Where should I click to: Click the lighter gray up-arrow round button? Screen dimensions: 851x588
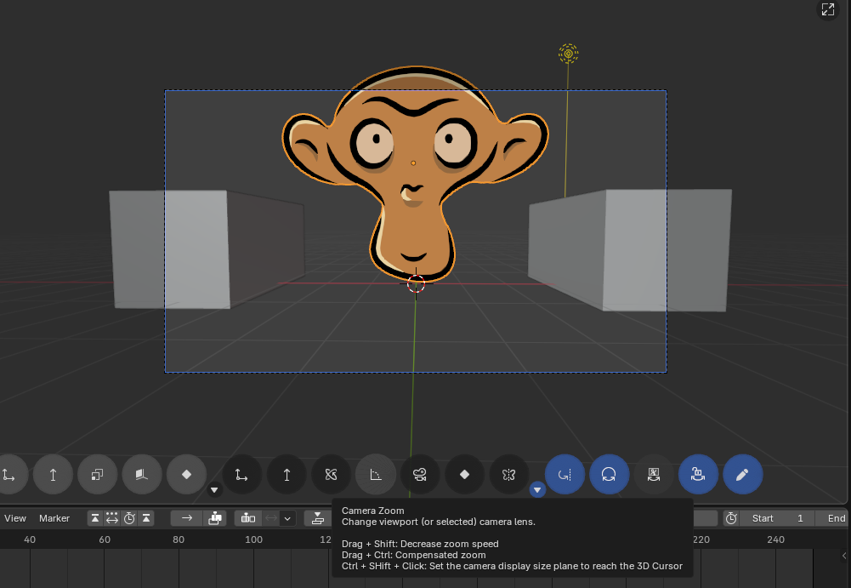pos(54,475)
